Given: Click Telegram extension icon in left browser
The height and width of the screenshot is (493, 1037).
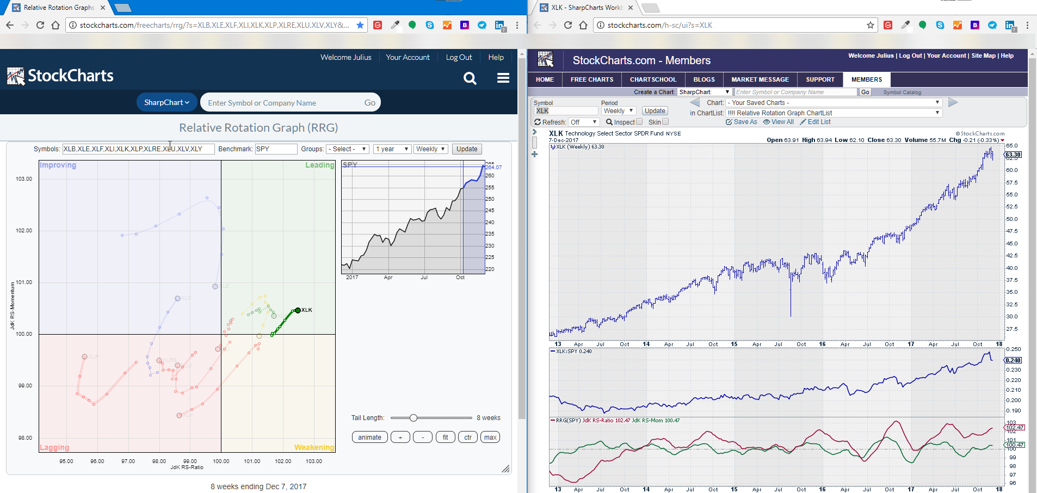Looking at the screenshot, I should (x=482, y=25).
